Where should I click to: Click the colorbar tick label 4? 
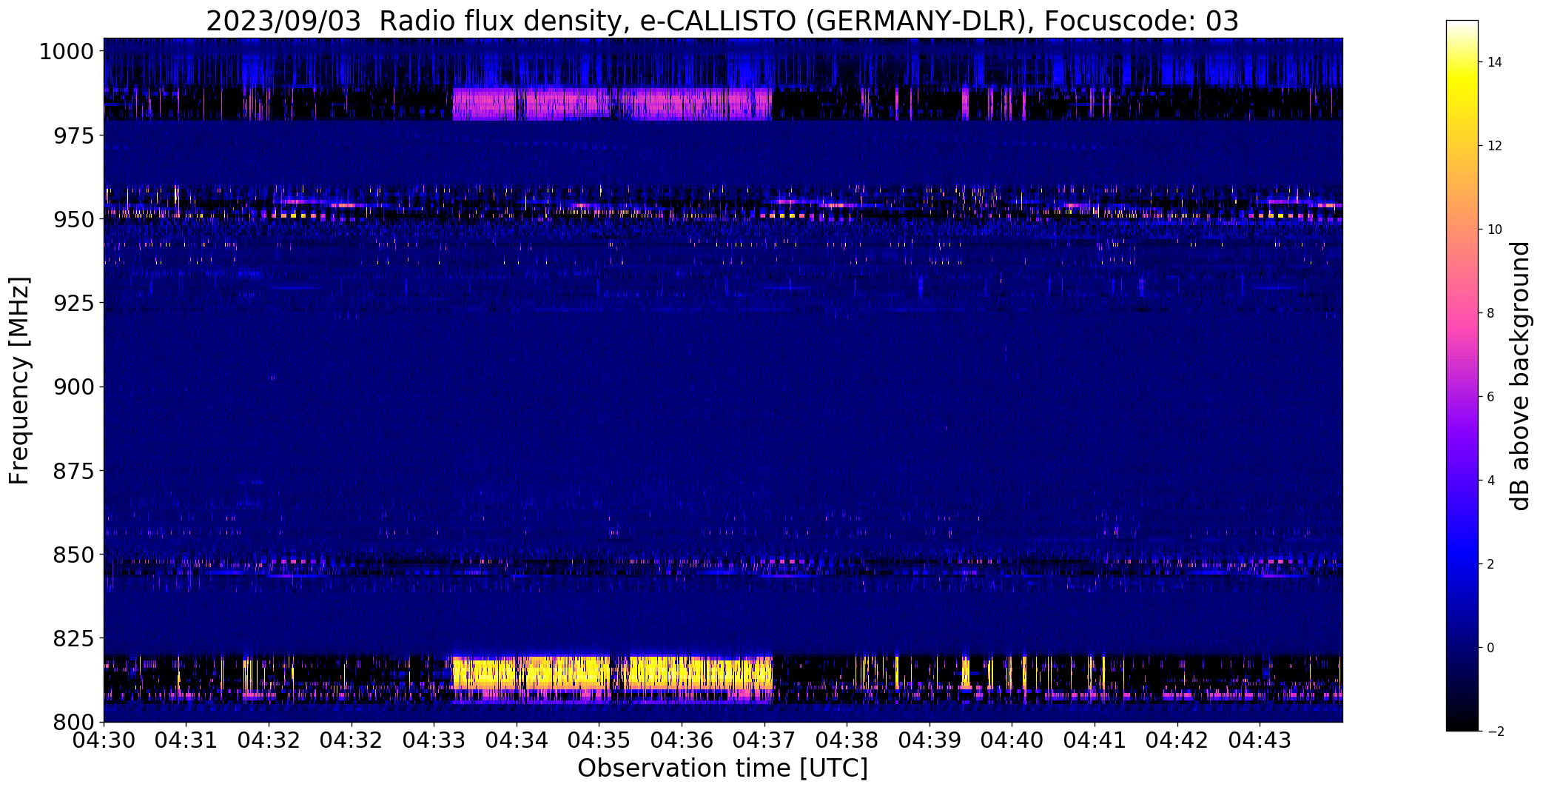pyautogui.click(x=1491, y=481)
